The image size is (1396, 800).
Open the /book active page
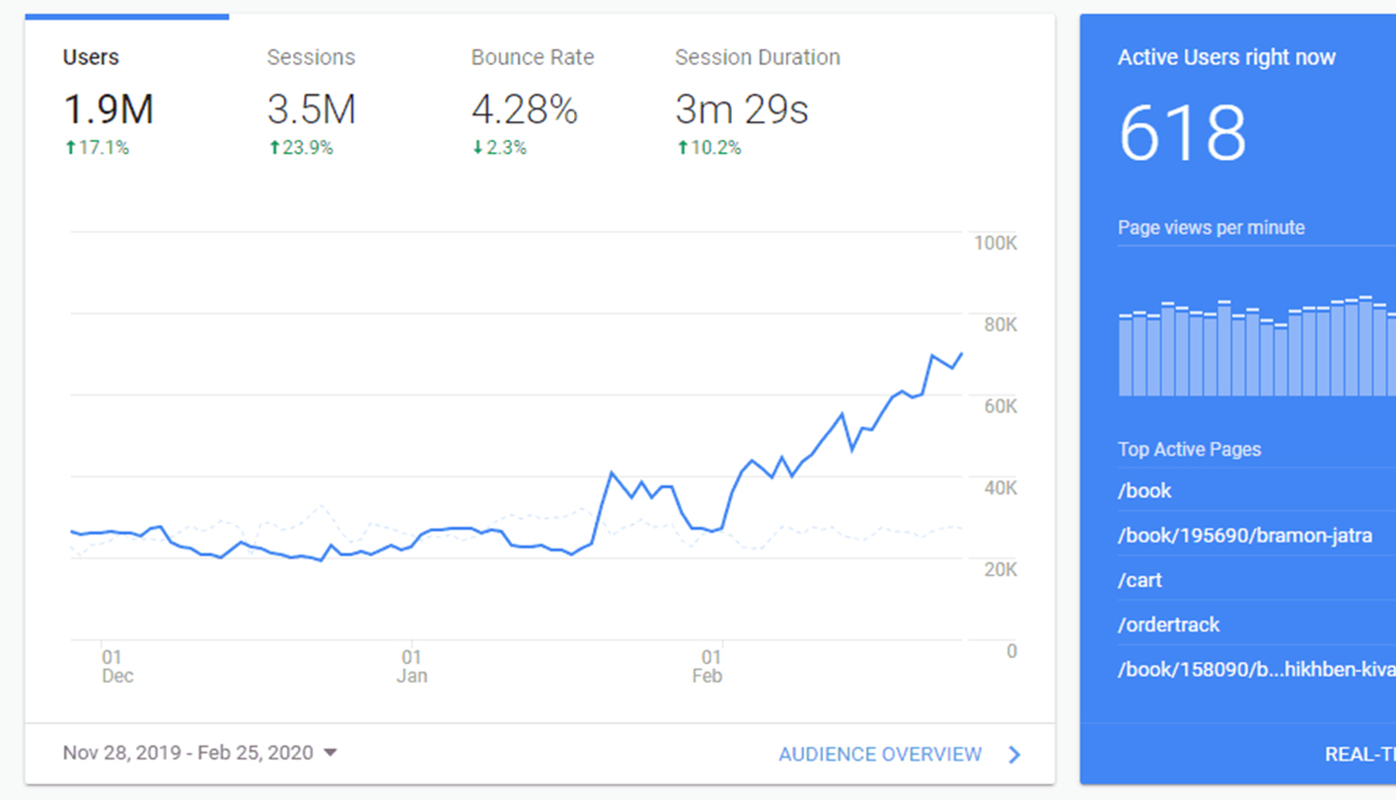tap(1144, 491)
